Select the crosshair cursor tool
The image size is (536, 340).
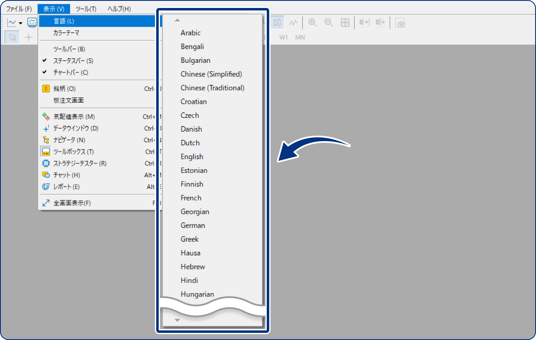point(28,37)
